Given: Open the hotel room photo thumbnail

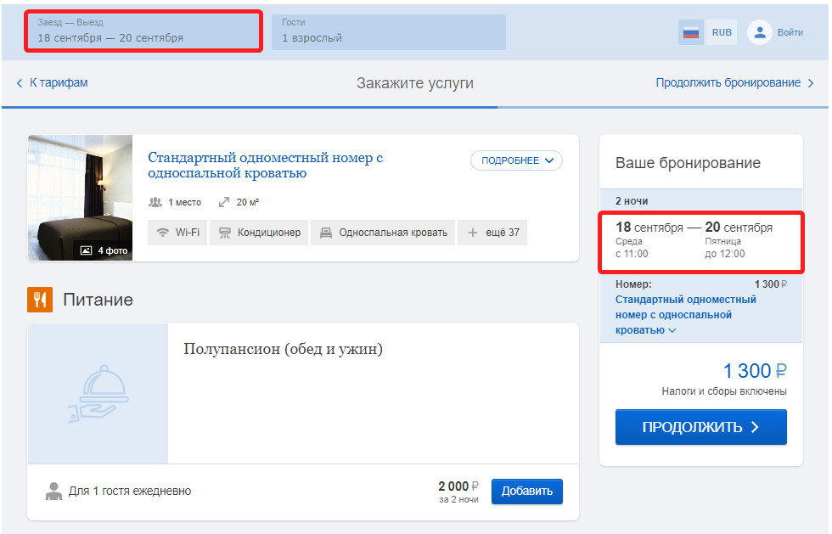Looking at the screenshot, I should 80,198.
